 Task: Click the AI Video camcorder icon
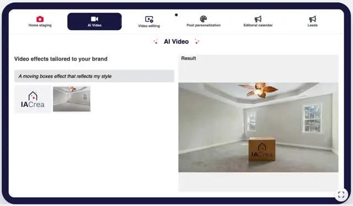(94, 19)
